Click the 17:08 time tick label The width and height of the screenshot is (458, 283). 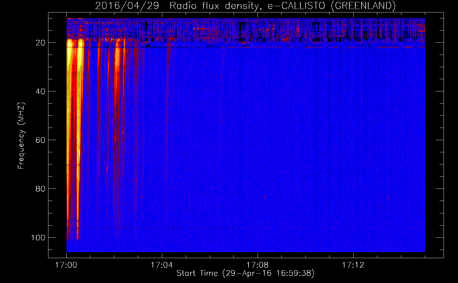pos(258,265)
